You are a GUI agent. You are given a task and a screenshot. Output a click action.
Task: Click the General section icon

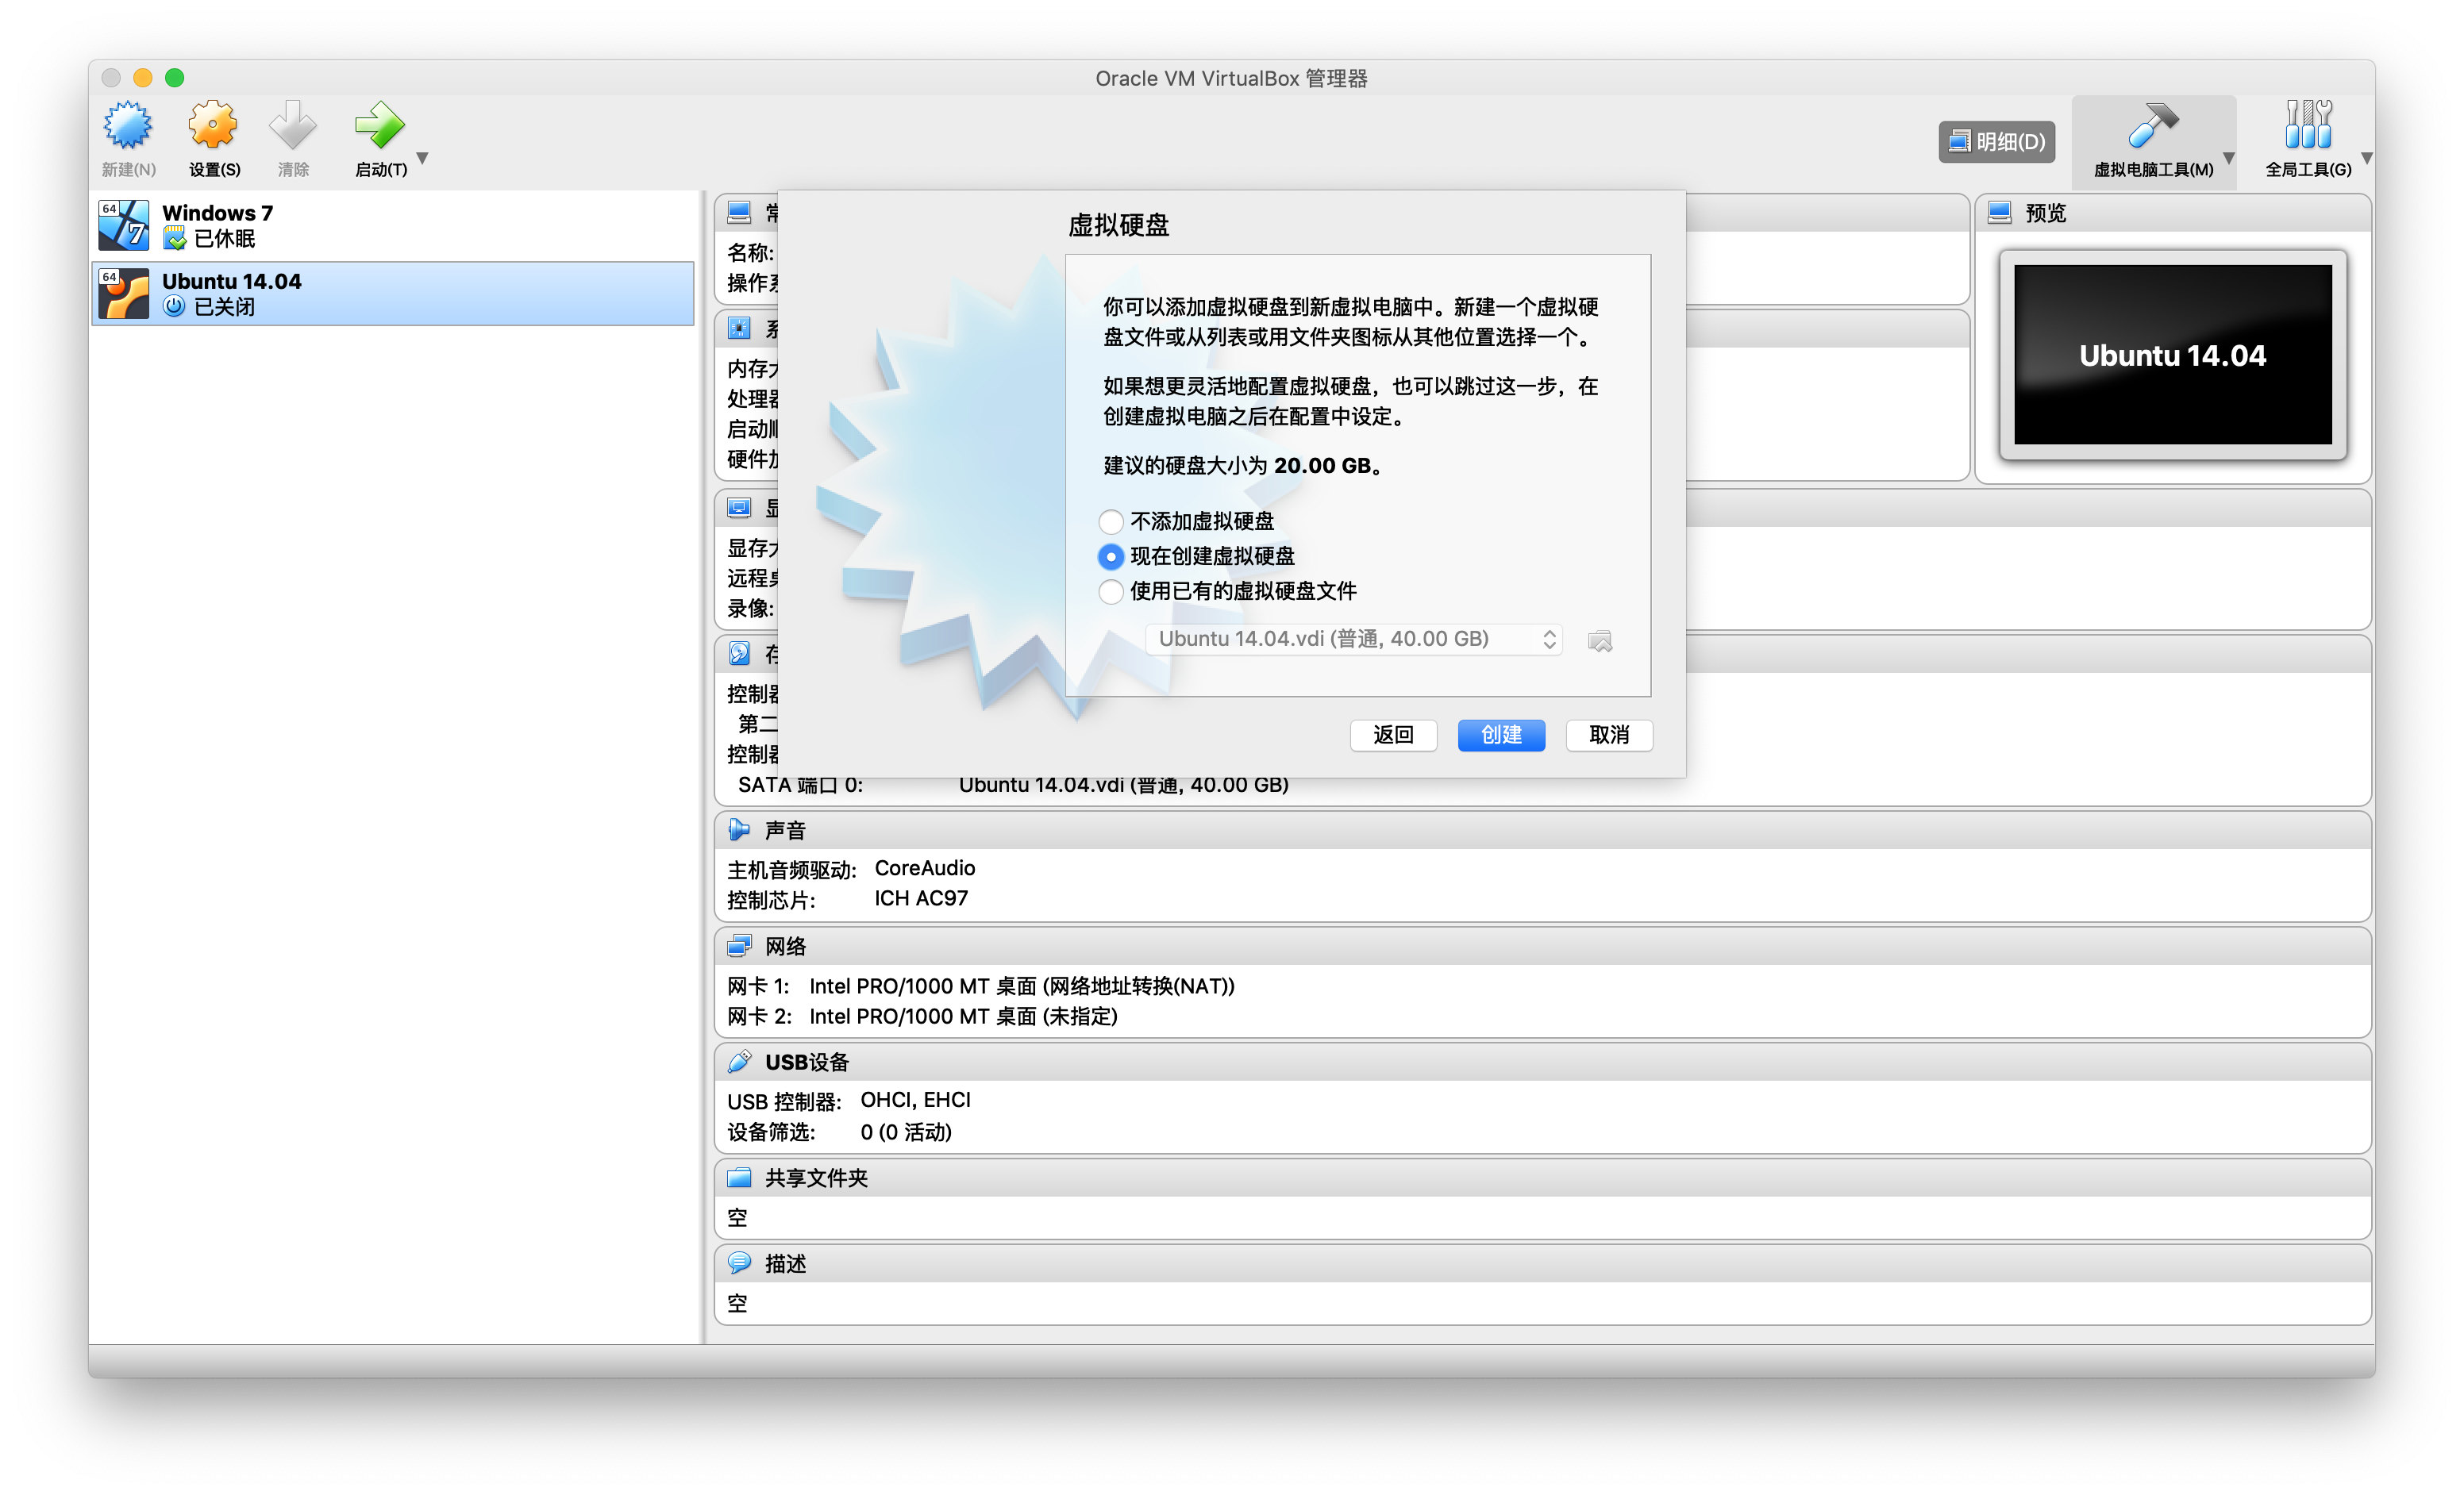pos(739,213)
